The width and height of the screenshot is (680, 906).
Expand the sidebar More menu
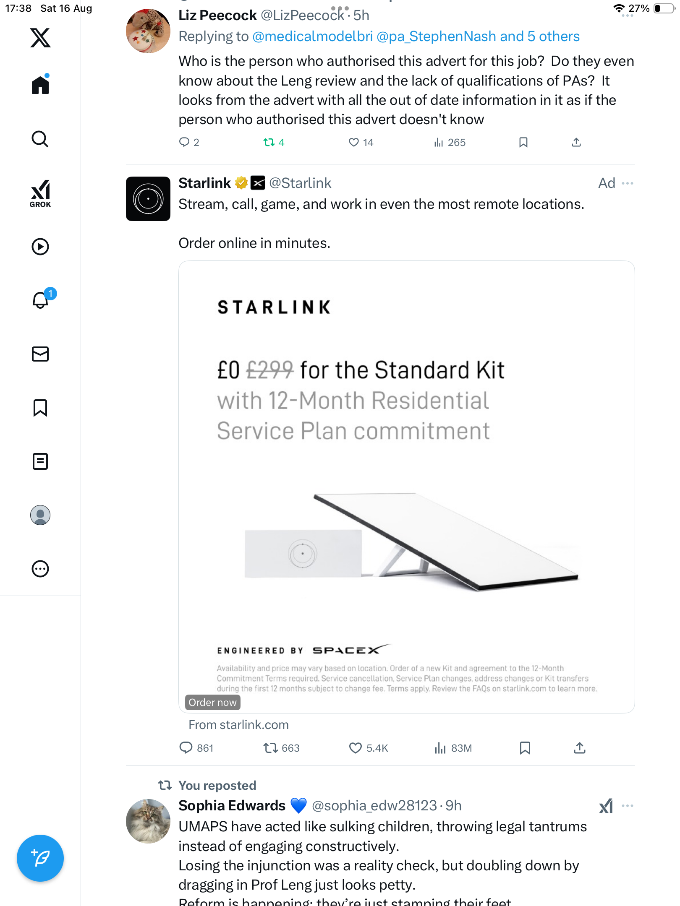(x=40, y=569)
